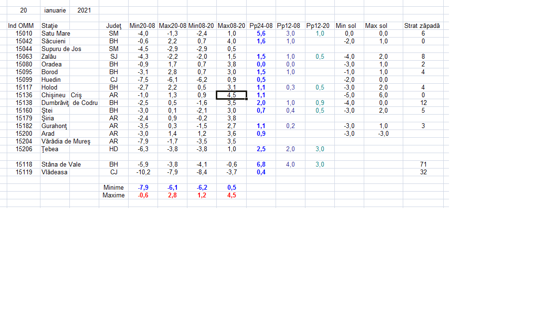Screen dimensions: 555x312
Task: Click Vlădeasa's Max08-20 value '-3,7'
Action: tap(231, 172)
